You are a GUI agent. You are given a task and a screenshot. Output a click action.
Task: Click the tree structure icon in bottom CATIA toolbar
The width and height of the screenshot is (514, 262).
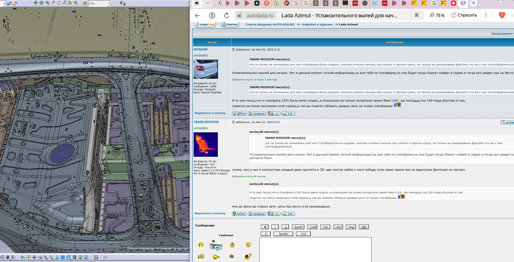click(2, 257)
